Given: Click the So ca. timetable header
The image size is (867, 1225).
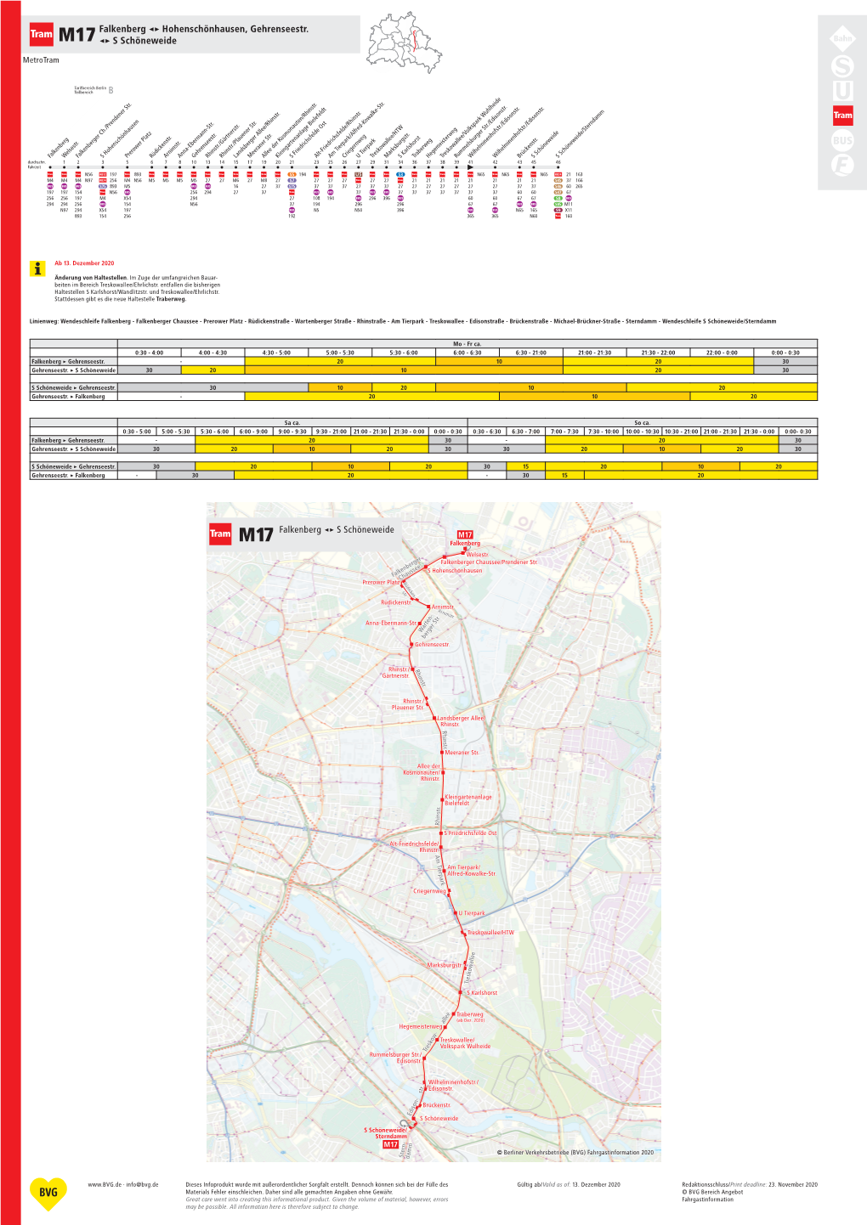Looking at the screenshot, I should (x=642, y=422).
